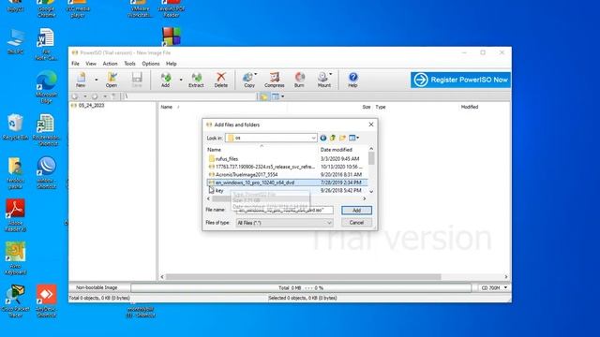Click the dialog vertical scrollbar down arrow

pyautogui.click(x=371, y=191)
